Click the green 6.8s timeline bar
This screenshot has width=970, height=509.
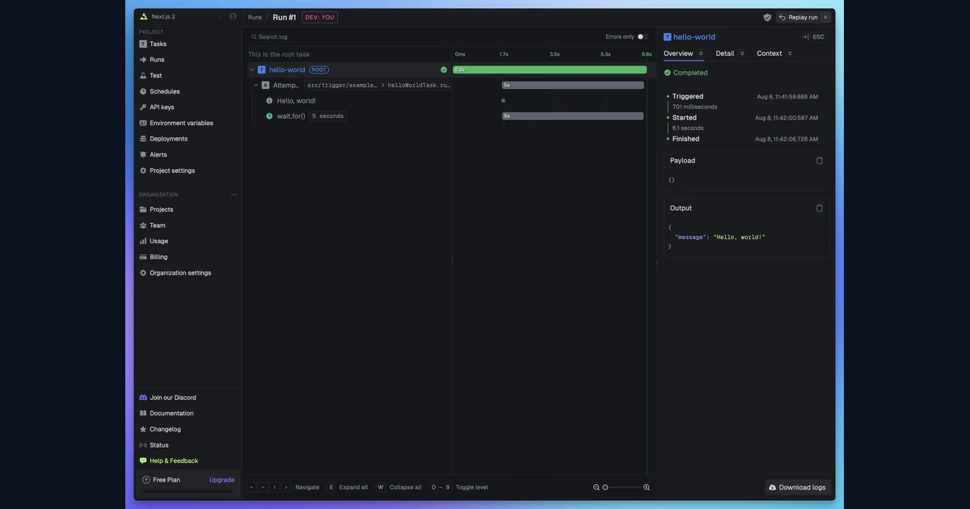tap(550, 69)
